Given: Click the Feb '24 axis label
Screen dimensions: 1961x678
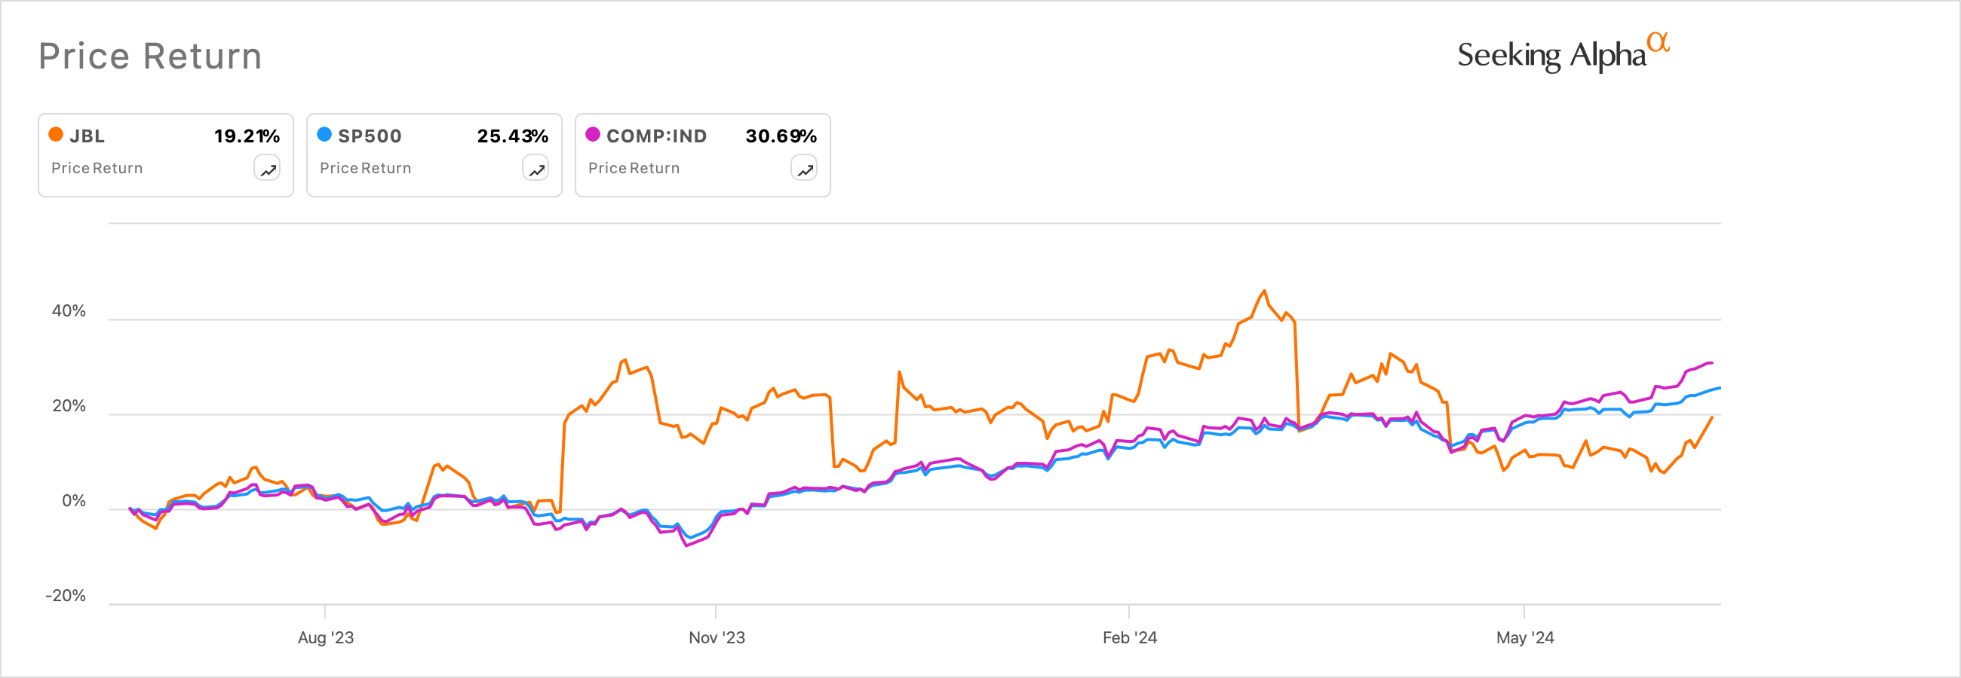Looking at the screenshot, I should point(1130,639).
